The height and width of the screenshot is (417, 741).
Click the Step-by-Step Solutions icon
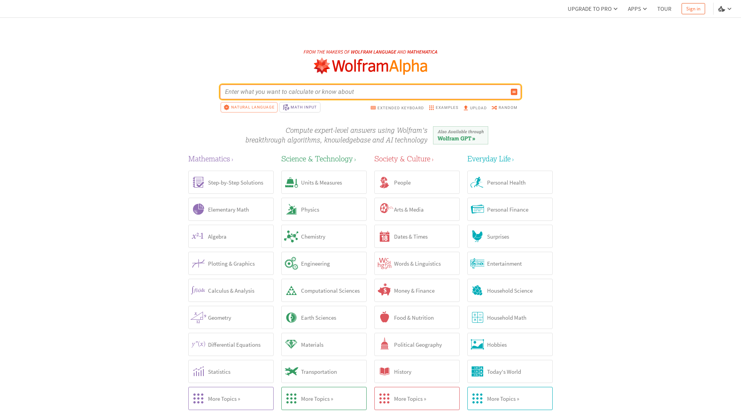tap(198, 182)
